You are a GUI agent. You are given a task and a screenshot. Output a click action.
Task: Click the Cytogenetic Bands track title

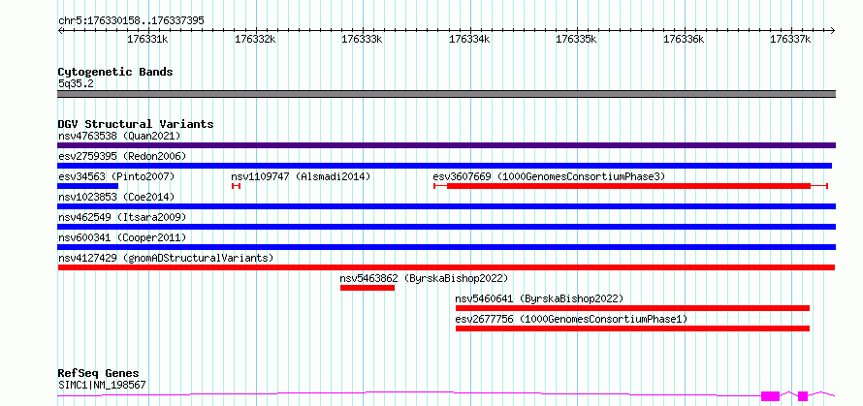click(115, 72)
